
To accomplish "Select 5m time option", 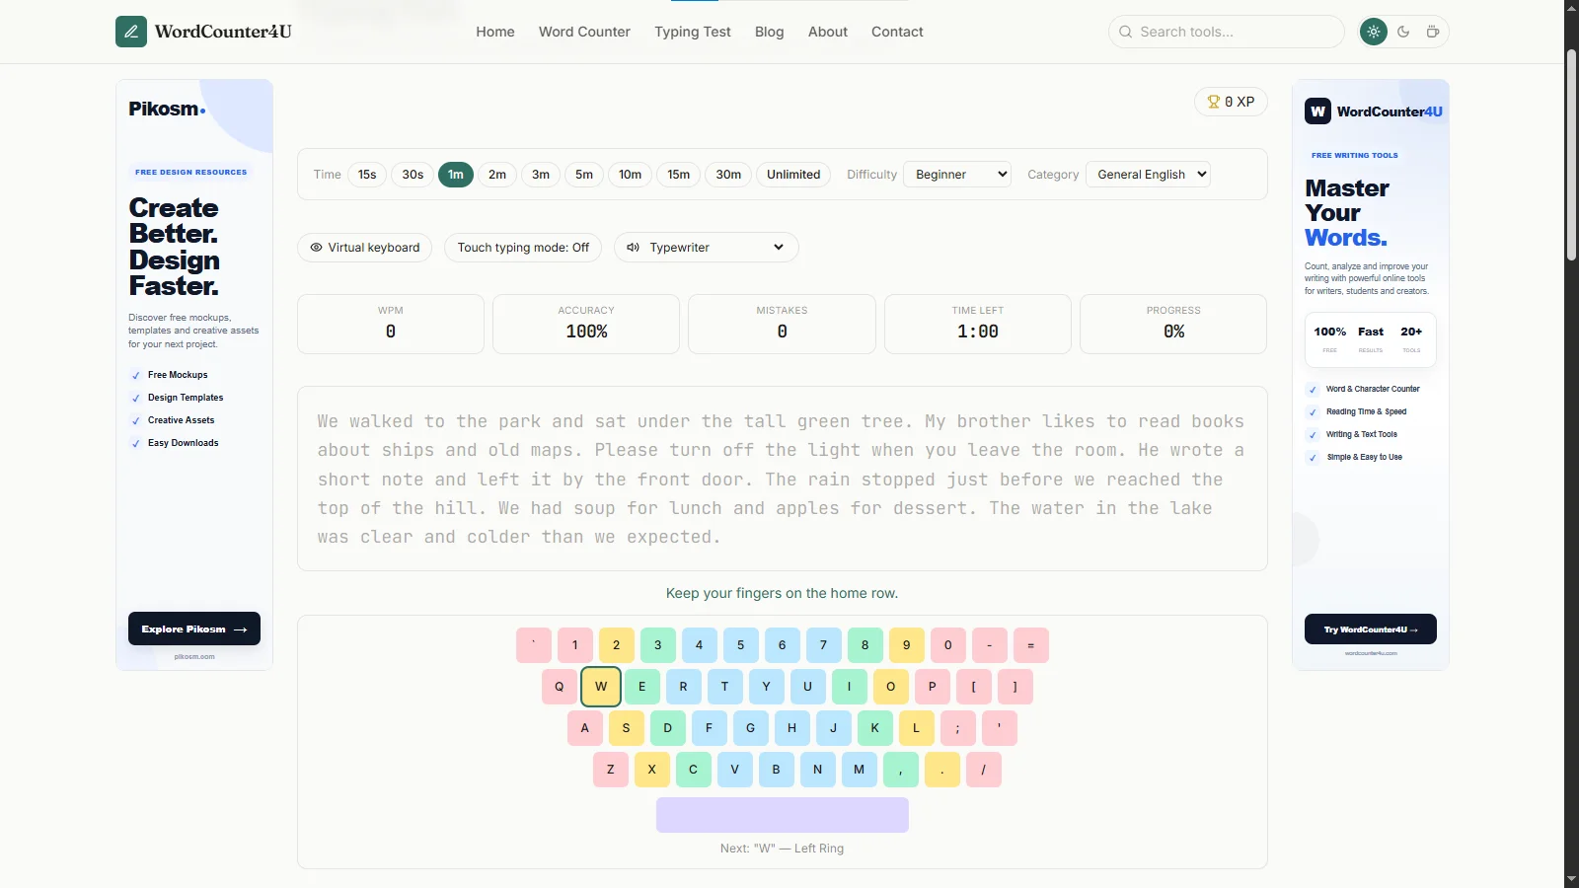I will pos(584,175).
